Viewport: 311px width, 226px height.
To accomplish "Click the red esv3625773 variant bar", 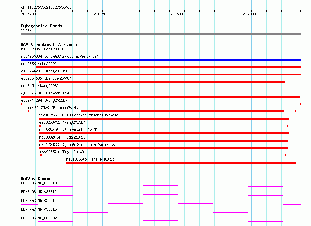I will (164, 119).
